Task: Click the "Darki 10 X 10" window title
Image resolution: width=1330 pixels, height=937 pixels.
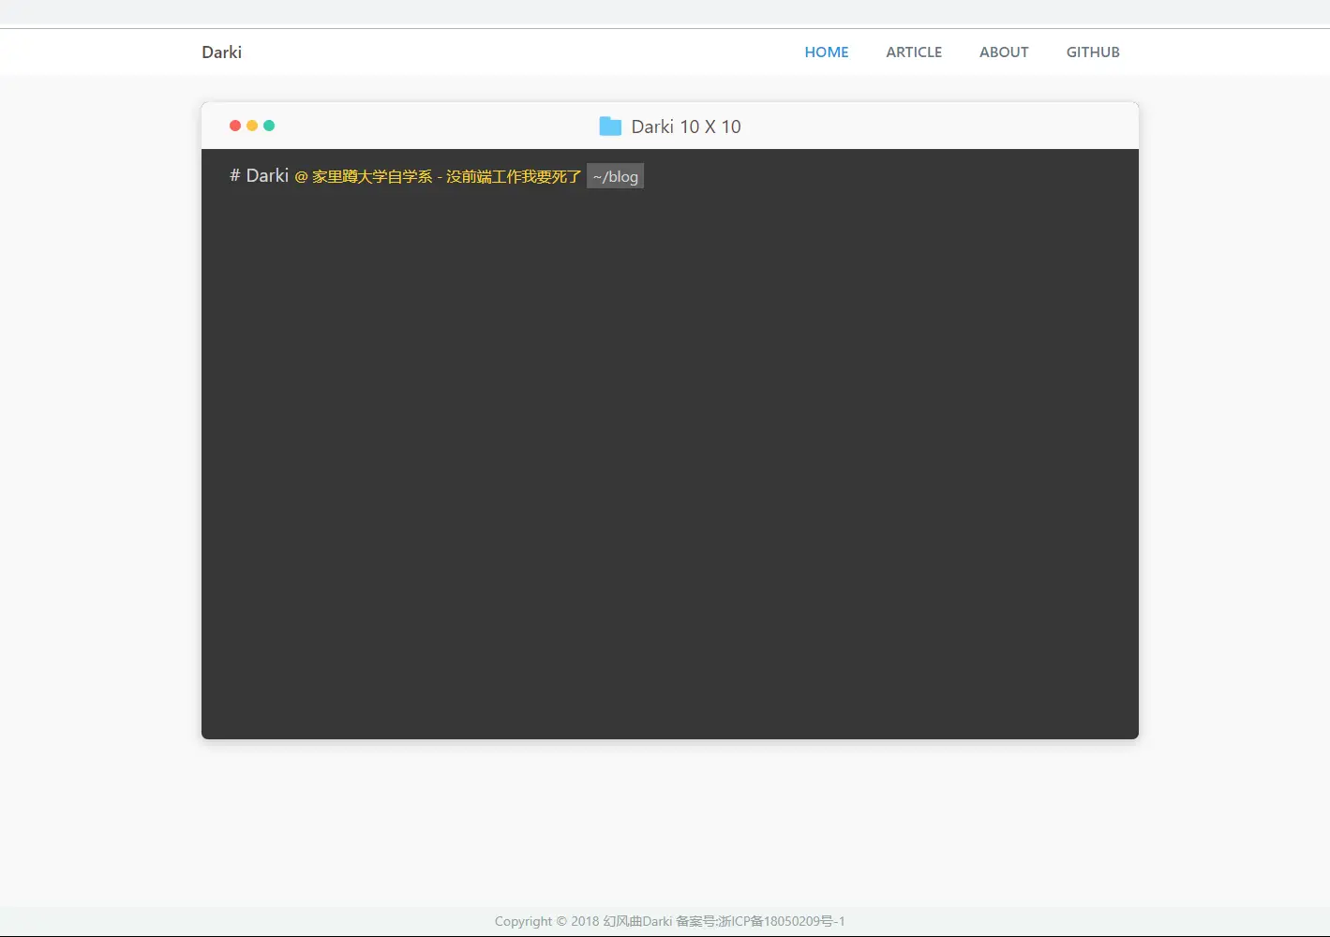Action: pos(686,126)
